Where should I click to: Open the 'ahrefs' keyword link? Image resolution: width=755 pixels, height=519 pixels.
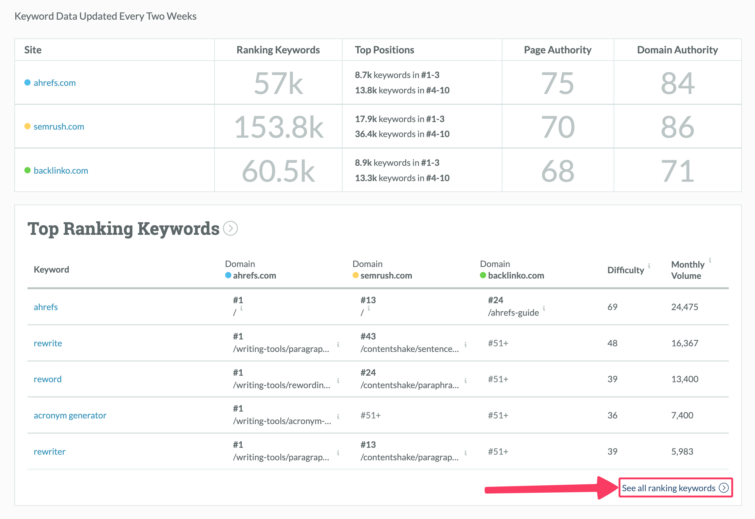(x=46, y=307)
